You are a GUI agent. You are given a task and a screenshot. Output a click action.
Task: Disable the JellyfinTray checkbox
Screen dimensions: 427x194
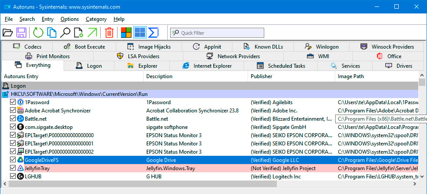pos(13,168)
